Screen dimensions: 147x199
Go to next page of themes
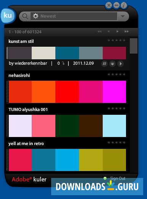point(117,31)
